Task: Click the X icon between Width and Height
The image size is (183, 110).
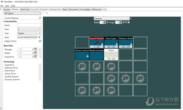Action: point(107,22)
